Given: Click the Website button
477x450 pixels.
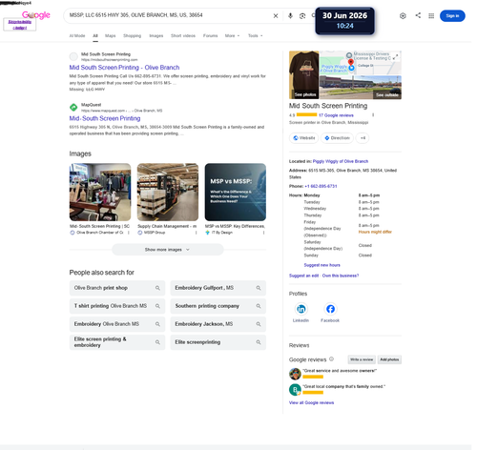Looking at the screenshot, I should coord(303,138).
